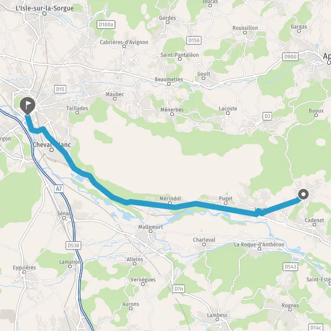Image resolution: width=331 pixels, height=331 pixels.
Task: Click the D15 road shield
Action: [x=60, y=89]
